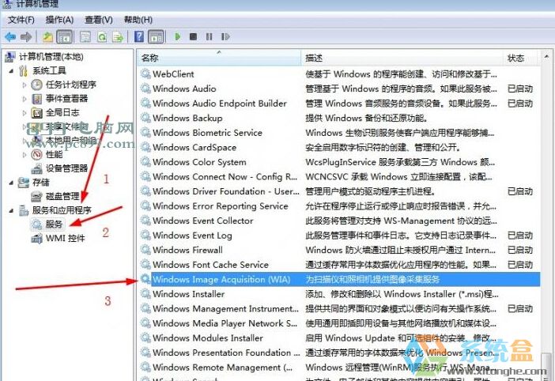This screenshot has width=555, height=381.
Task: Select Windows Error Reporting Service row
Action: [x=339, y=206]
